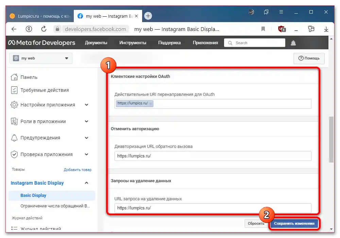Screen dimensions: 340x238
Task: Click the profile avatar icon in title bar
Action: (x=251, y=12)
